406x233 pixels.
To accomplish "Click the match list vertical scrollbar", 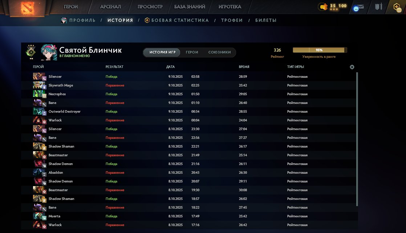I will [357, 138].
